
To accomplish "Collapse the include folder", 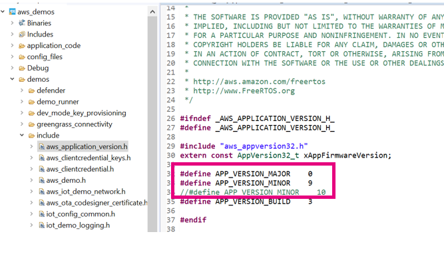I will pyautogui.click(x=22, y=135).
